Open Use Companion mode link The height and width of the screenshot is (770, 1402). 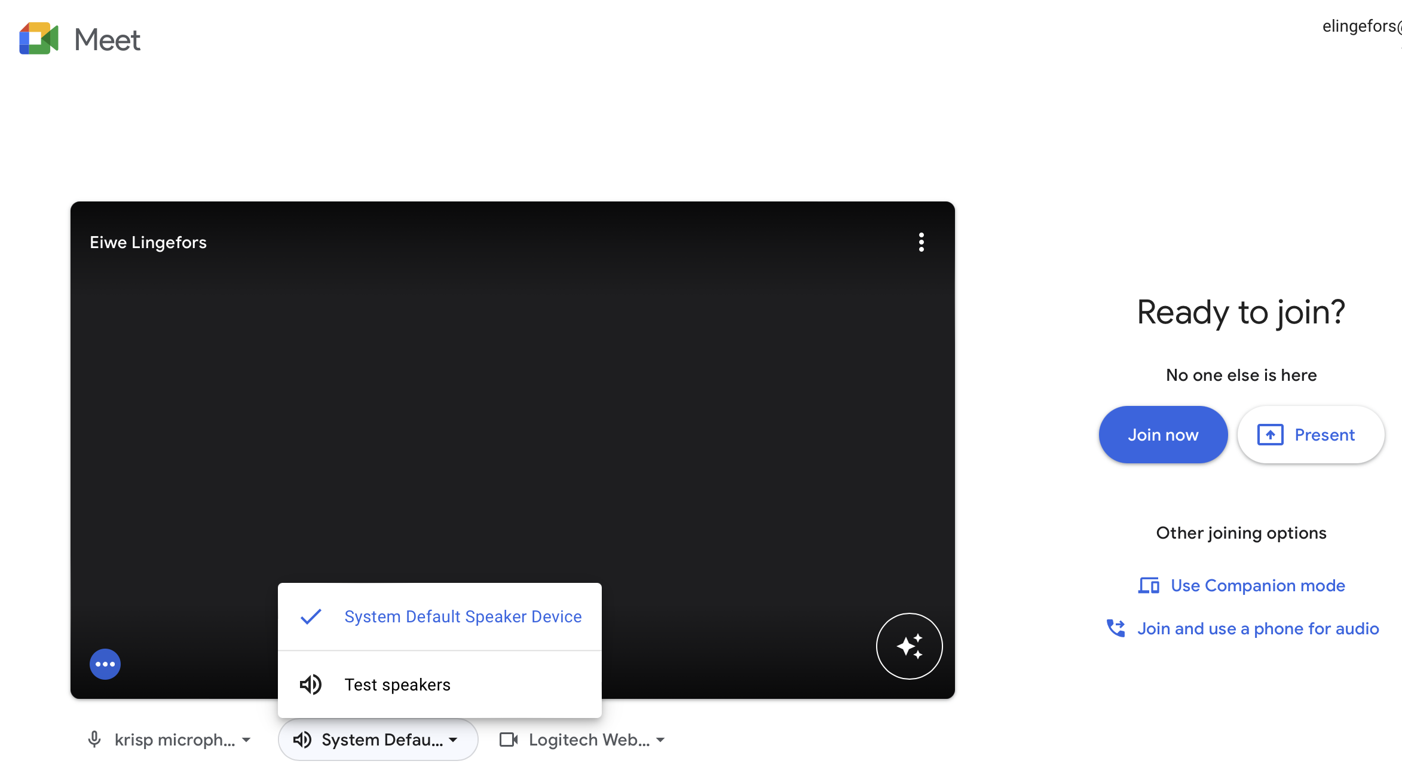(1257, 585)
